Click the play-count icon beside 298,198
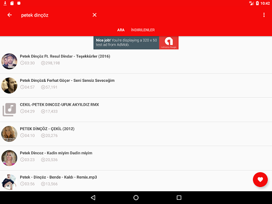 pyautogui.click(x=43, y=63)
